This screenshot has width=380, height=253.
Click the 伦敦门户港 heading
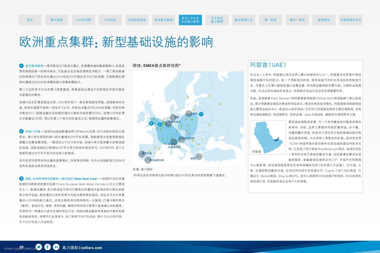click(x=32, y=131)
